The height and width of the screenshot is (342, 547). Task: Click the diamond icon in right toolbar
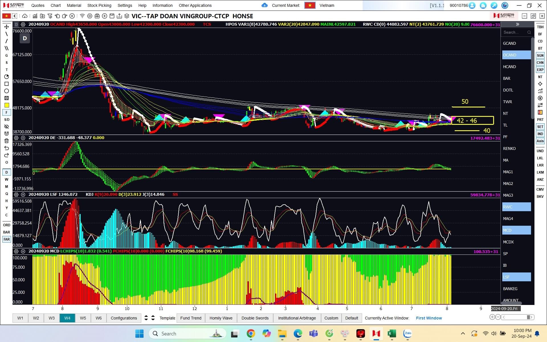click(x=540, y=84)
